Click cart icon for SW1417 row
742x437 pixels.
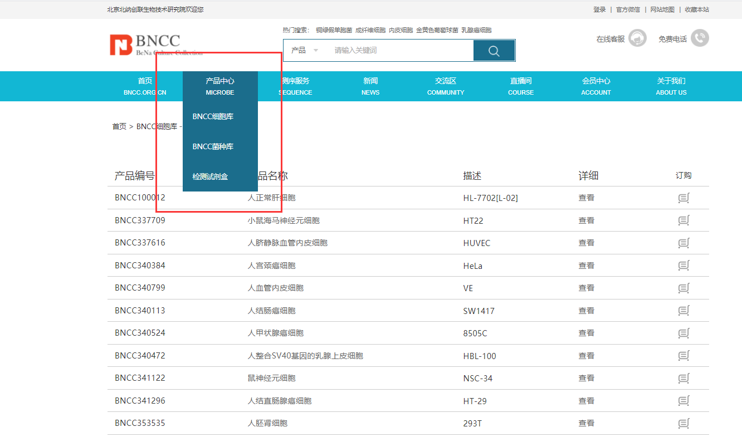click(684, 311)
